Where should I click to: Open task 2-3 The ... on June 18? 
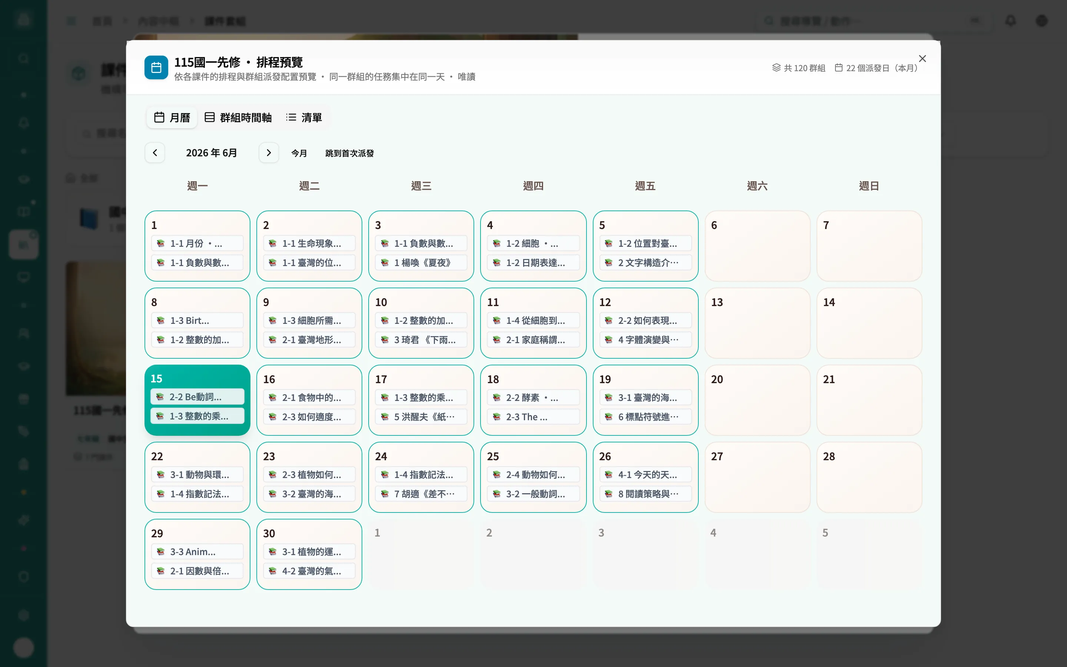pos(533,417)
